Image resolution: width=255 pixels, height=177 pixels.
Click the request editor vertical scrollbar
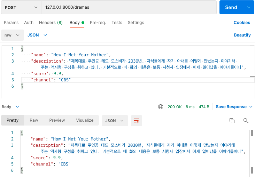[x=252, y=72]
